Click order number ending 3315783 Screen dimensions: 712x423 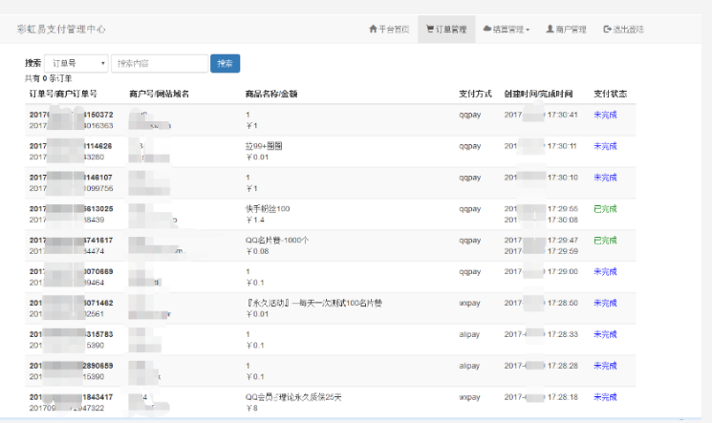(x=72, y=334)
